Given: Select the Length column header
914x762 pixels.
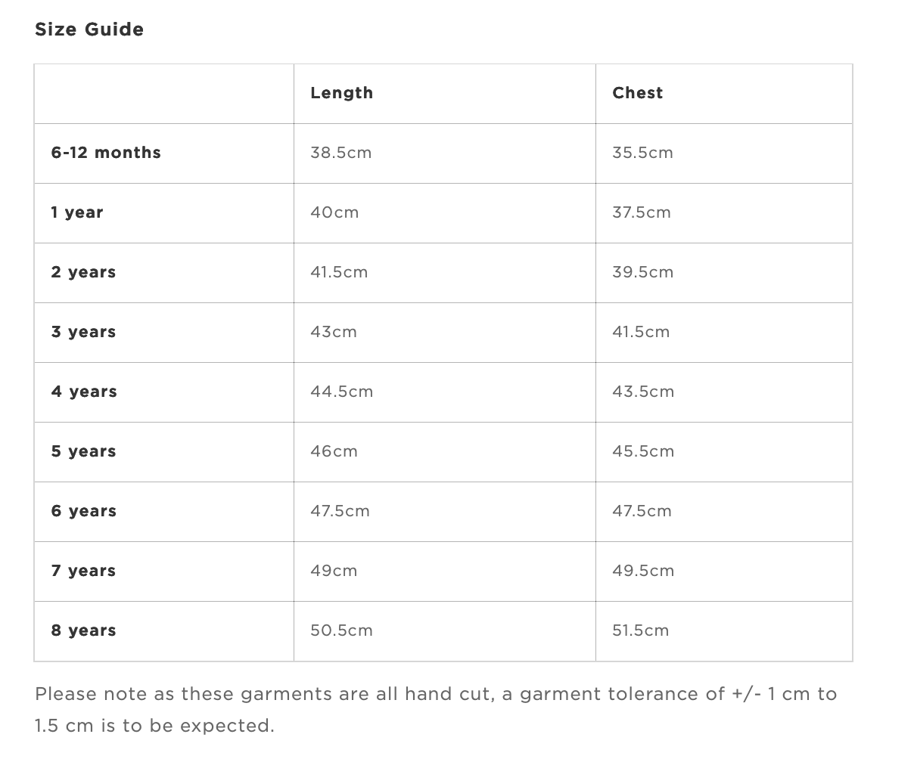Looking at the screenshot, I should coord(342,93).
